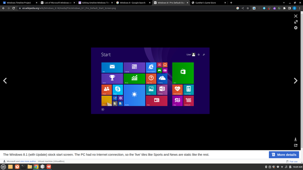View site information via the lock icon

point(20,8)
